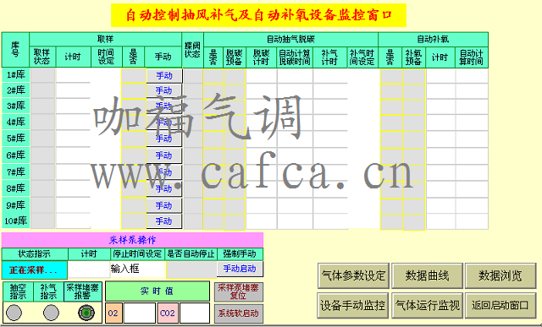This screenshot has width=542, height=327.
Task: Click the orange O2 label box
Action: [113, 313]
